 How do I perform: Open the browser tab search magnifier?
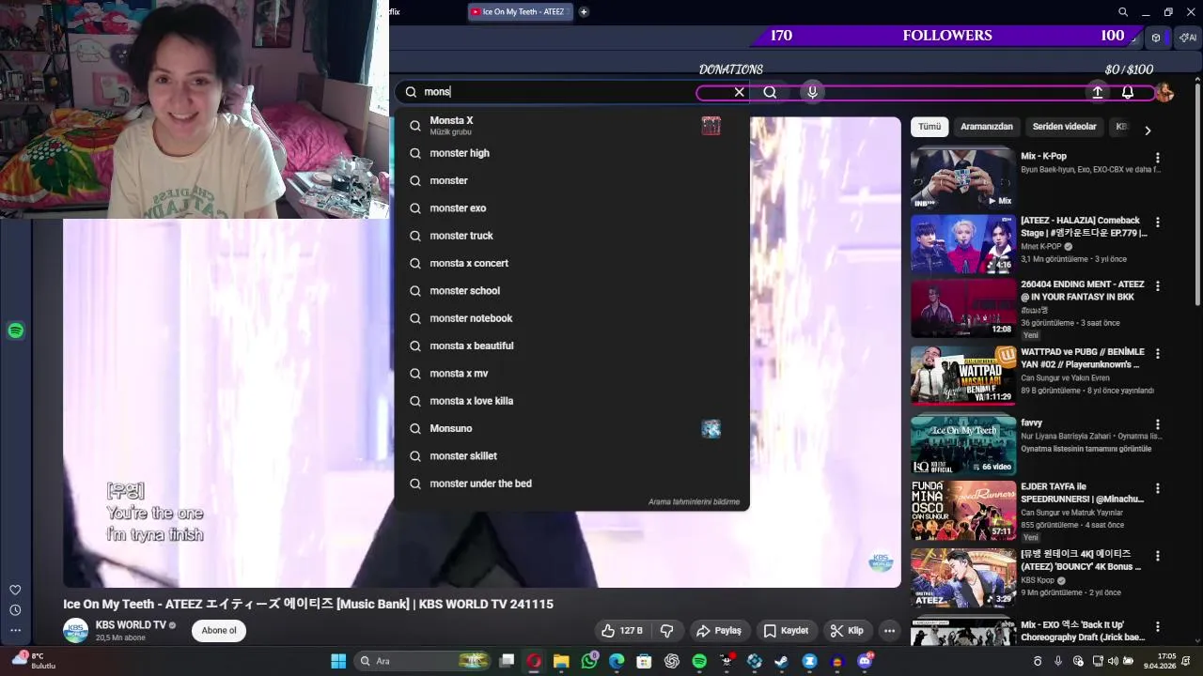(1123, 12)
